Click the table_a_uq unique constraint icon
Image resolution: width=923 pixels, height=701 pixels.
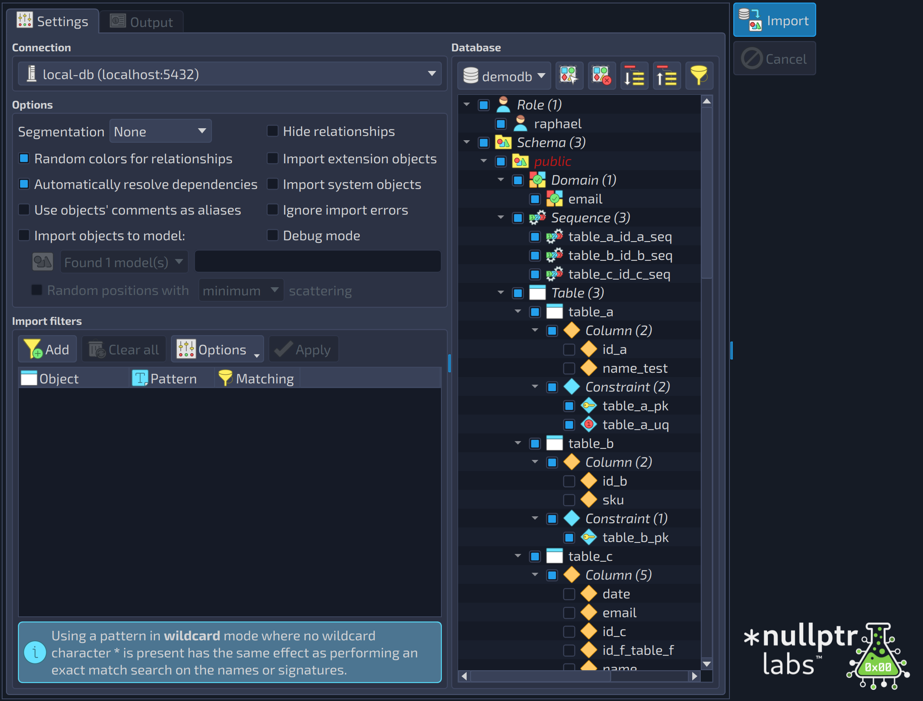tap(589, 424)
